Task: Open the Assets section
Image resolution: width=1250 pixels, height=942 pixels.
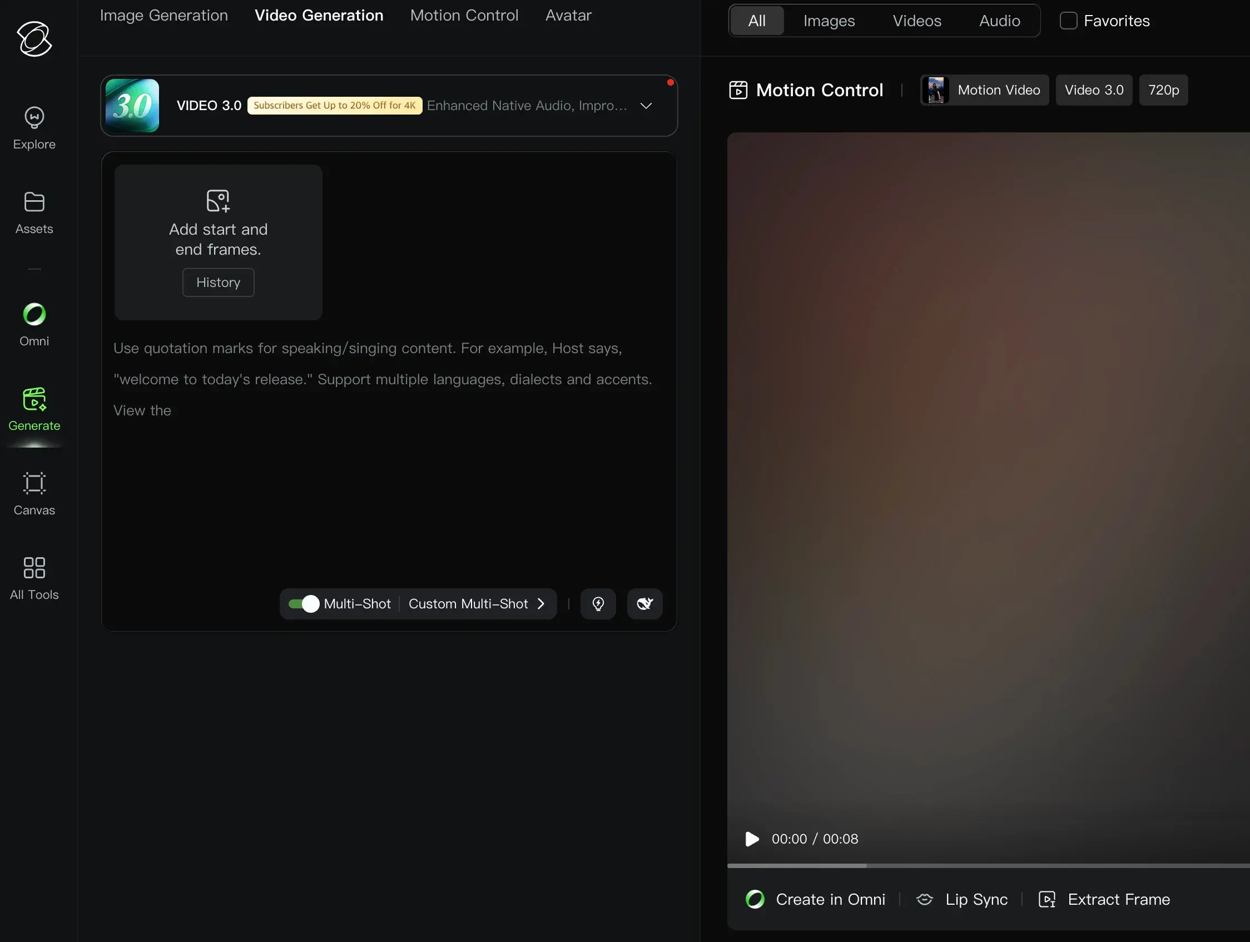Action: click(34, 213)
